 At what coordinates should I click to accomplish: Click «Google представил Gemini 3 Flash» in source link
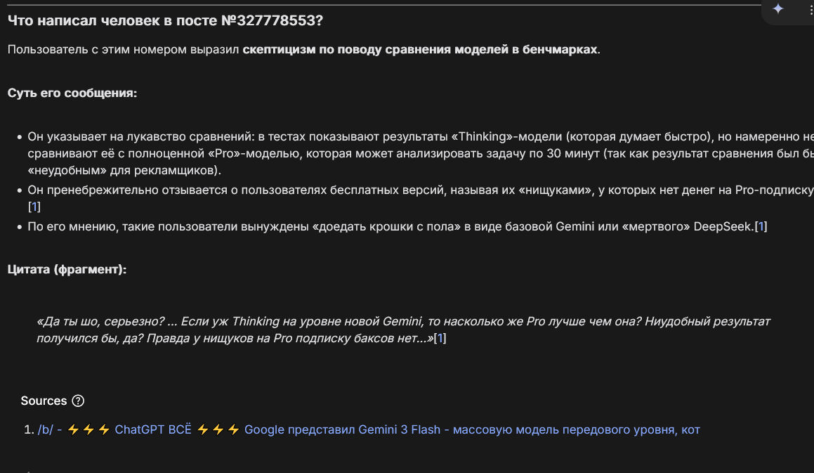coord(342,429)
